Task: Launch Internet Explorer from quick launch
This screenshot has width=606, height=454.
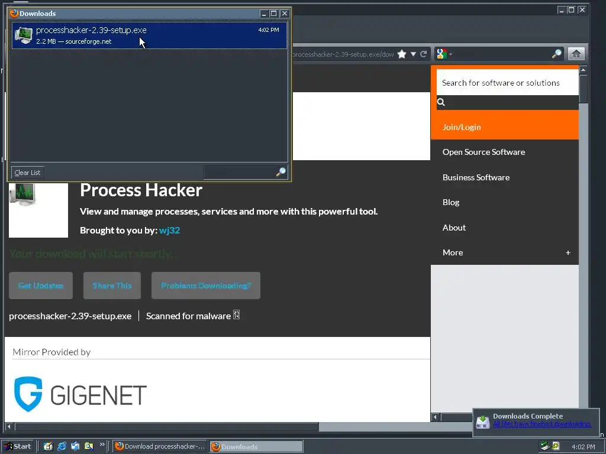Action: point(62,446)
